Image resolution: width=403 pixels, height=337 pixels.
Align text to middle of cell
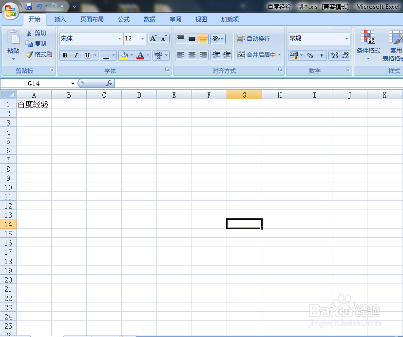tap(192, 39)
